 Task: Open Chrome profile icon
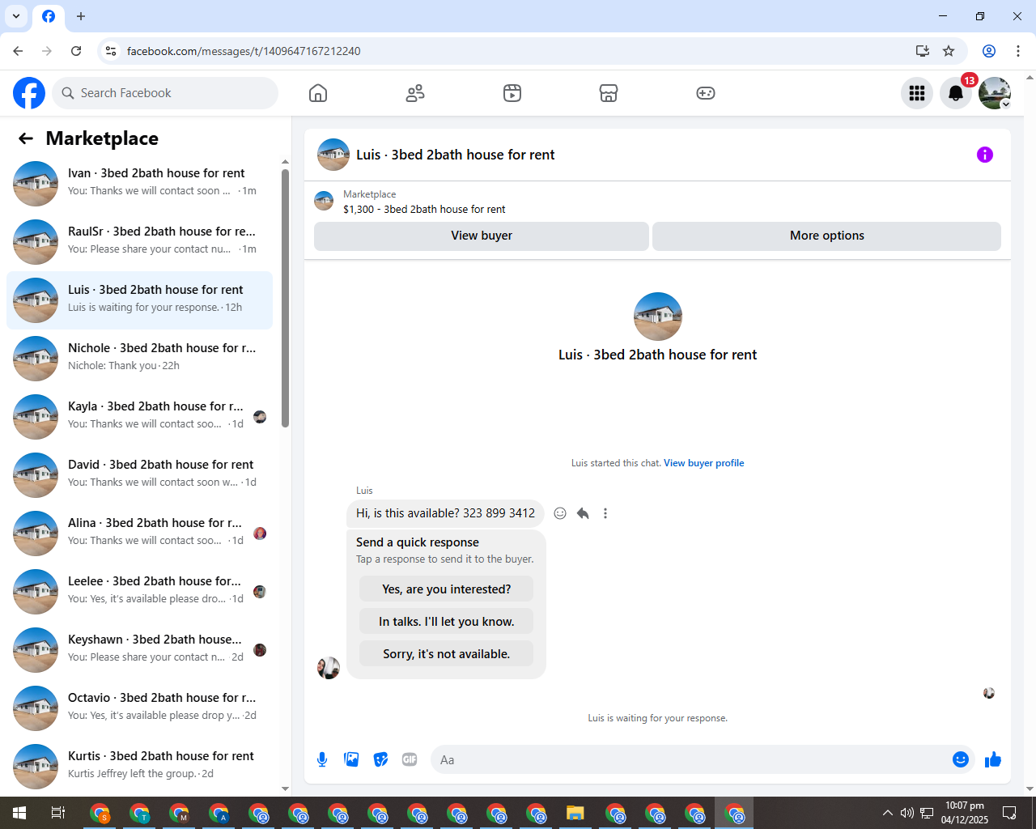[989, 51]
